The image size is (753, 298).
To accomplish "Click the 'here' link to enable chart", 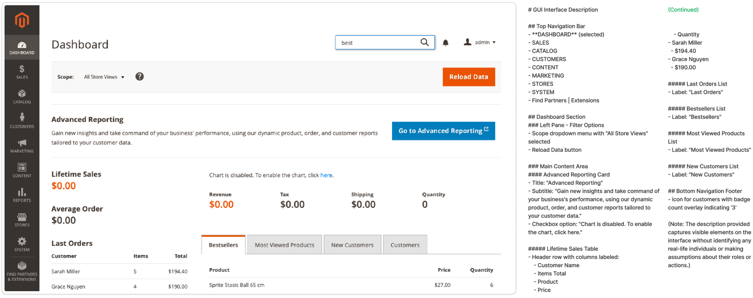I will click(326, 175).
